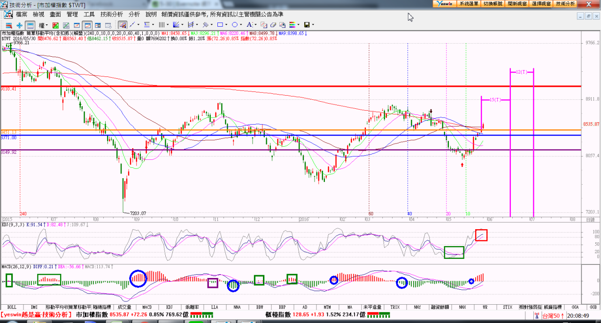Select the ellipse drawing tool
Image resolution: width=601 pixels, height=323 pixels.
pyautogui.click(x=234, y=25)
